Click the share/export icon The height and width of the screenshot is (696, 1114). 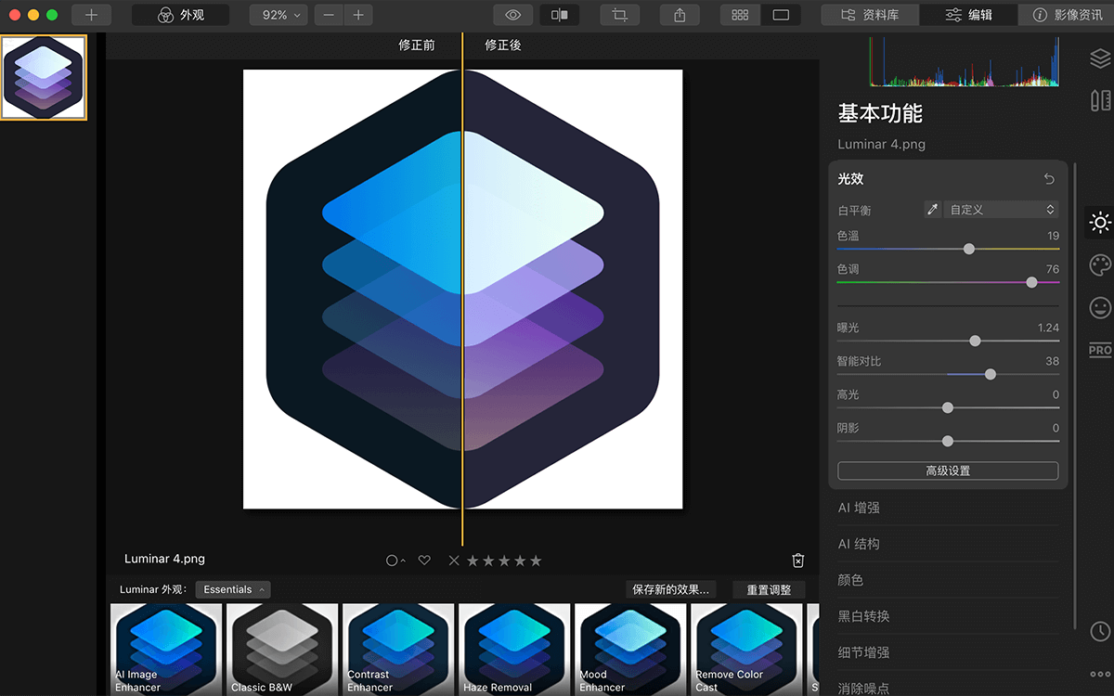[x=680, y=15]
